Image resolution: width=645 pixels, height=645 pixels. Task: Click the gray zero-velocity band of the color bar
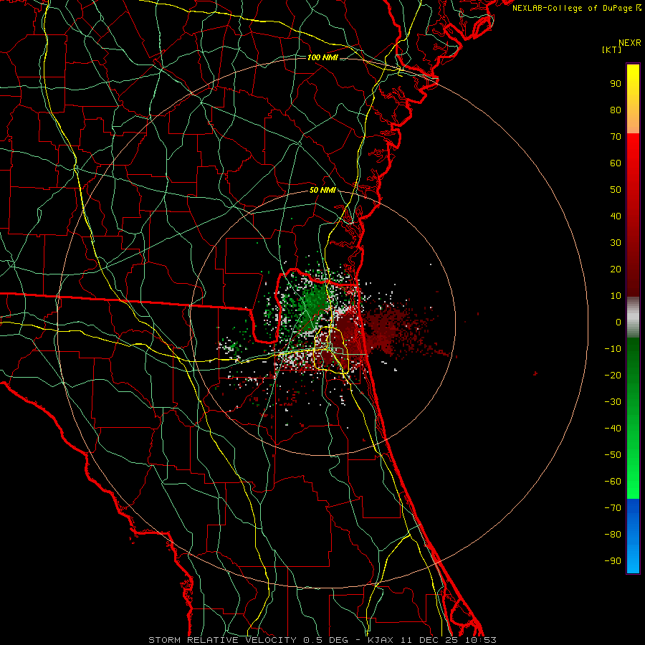(x=633, y=317)
